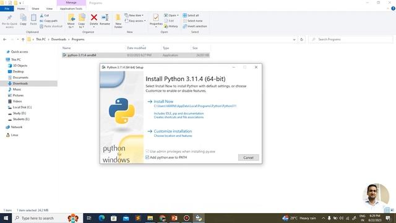The height and width of the screenshot is (223, 396).
Task: Click the red Delete icon
Action: click(x=93, y=18)
